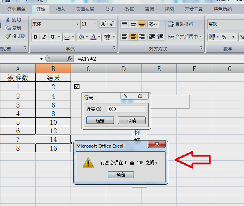Open the 公式 tab
This screenshot has width=244, height=206.
pos(110,9)
